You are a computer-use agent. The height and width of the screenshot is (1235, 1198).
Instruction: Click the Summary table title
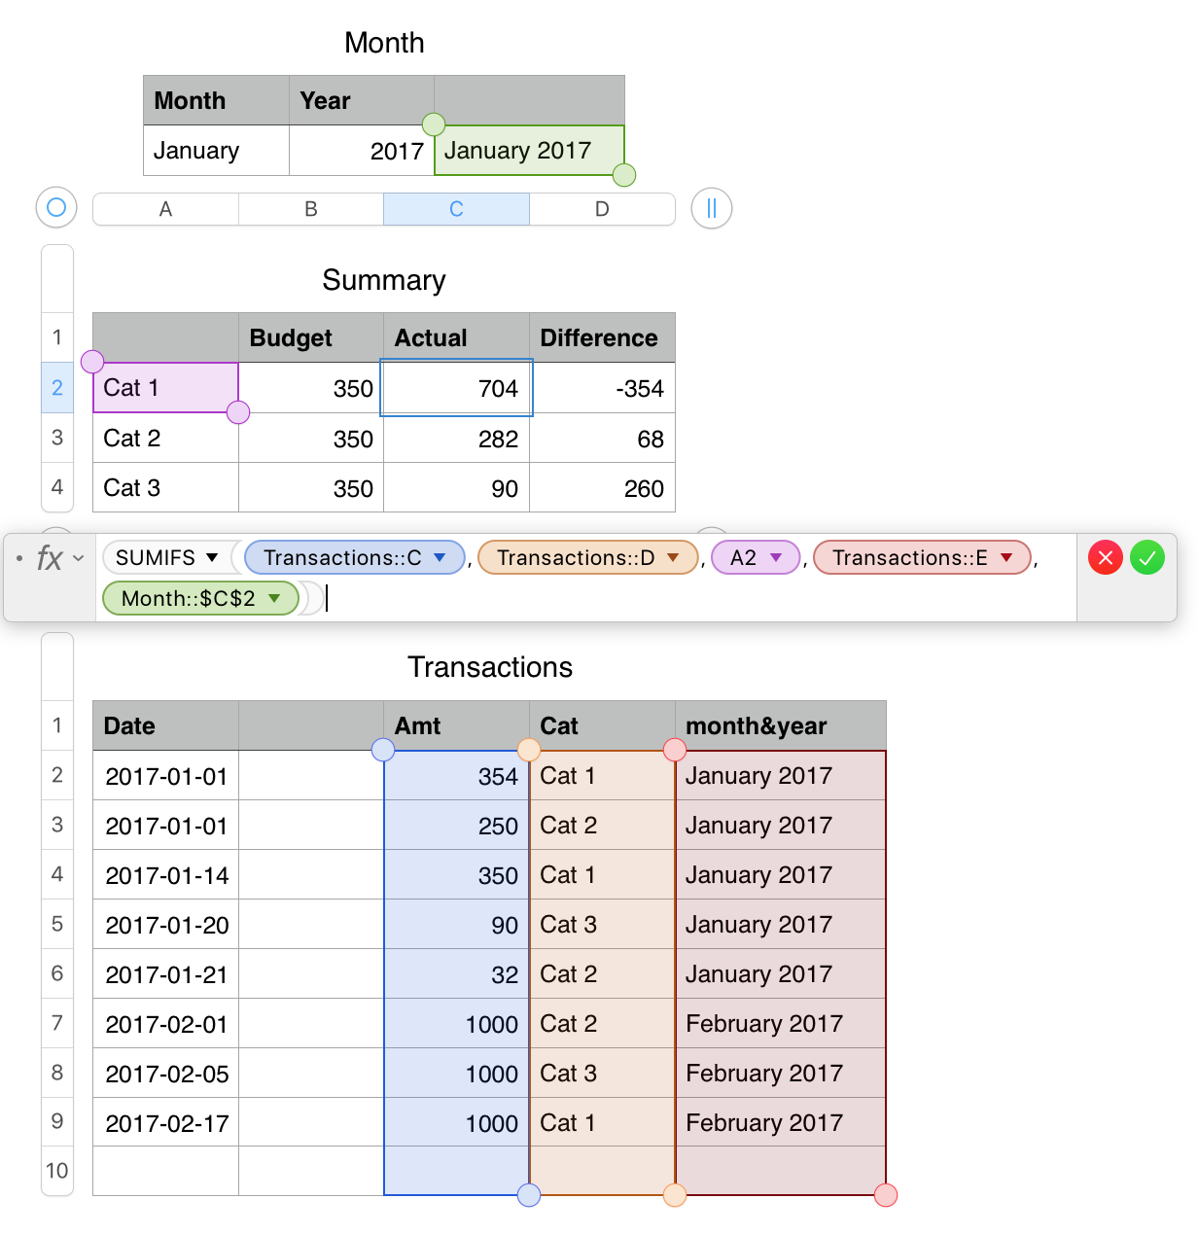384,280
